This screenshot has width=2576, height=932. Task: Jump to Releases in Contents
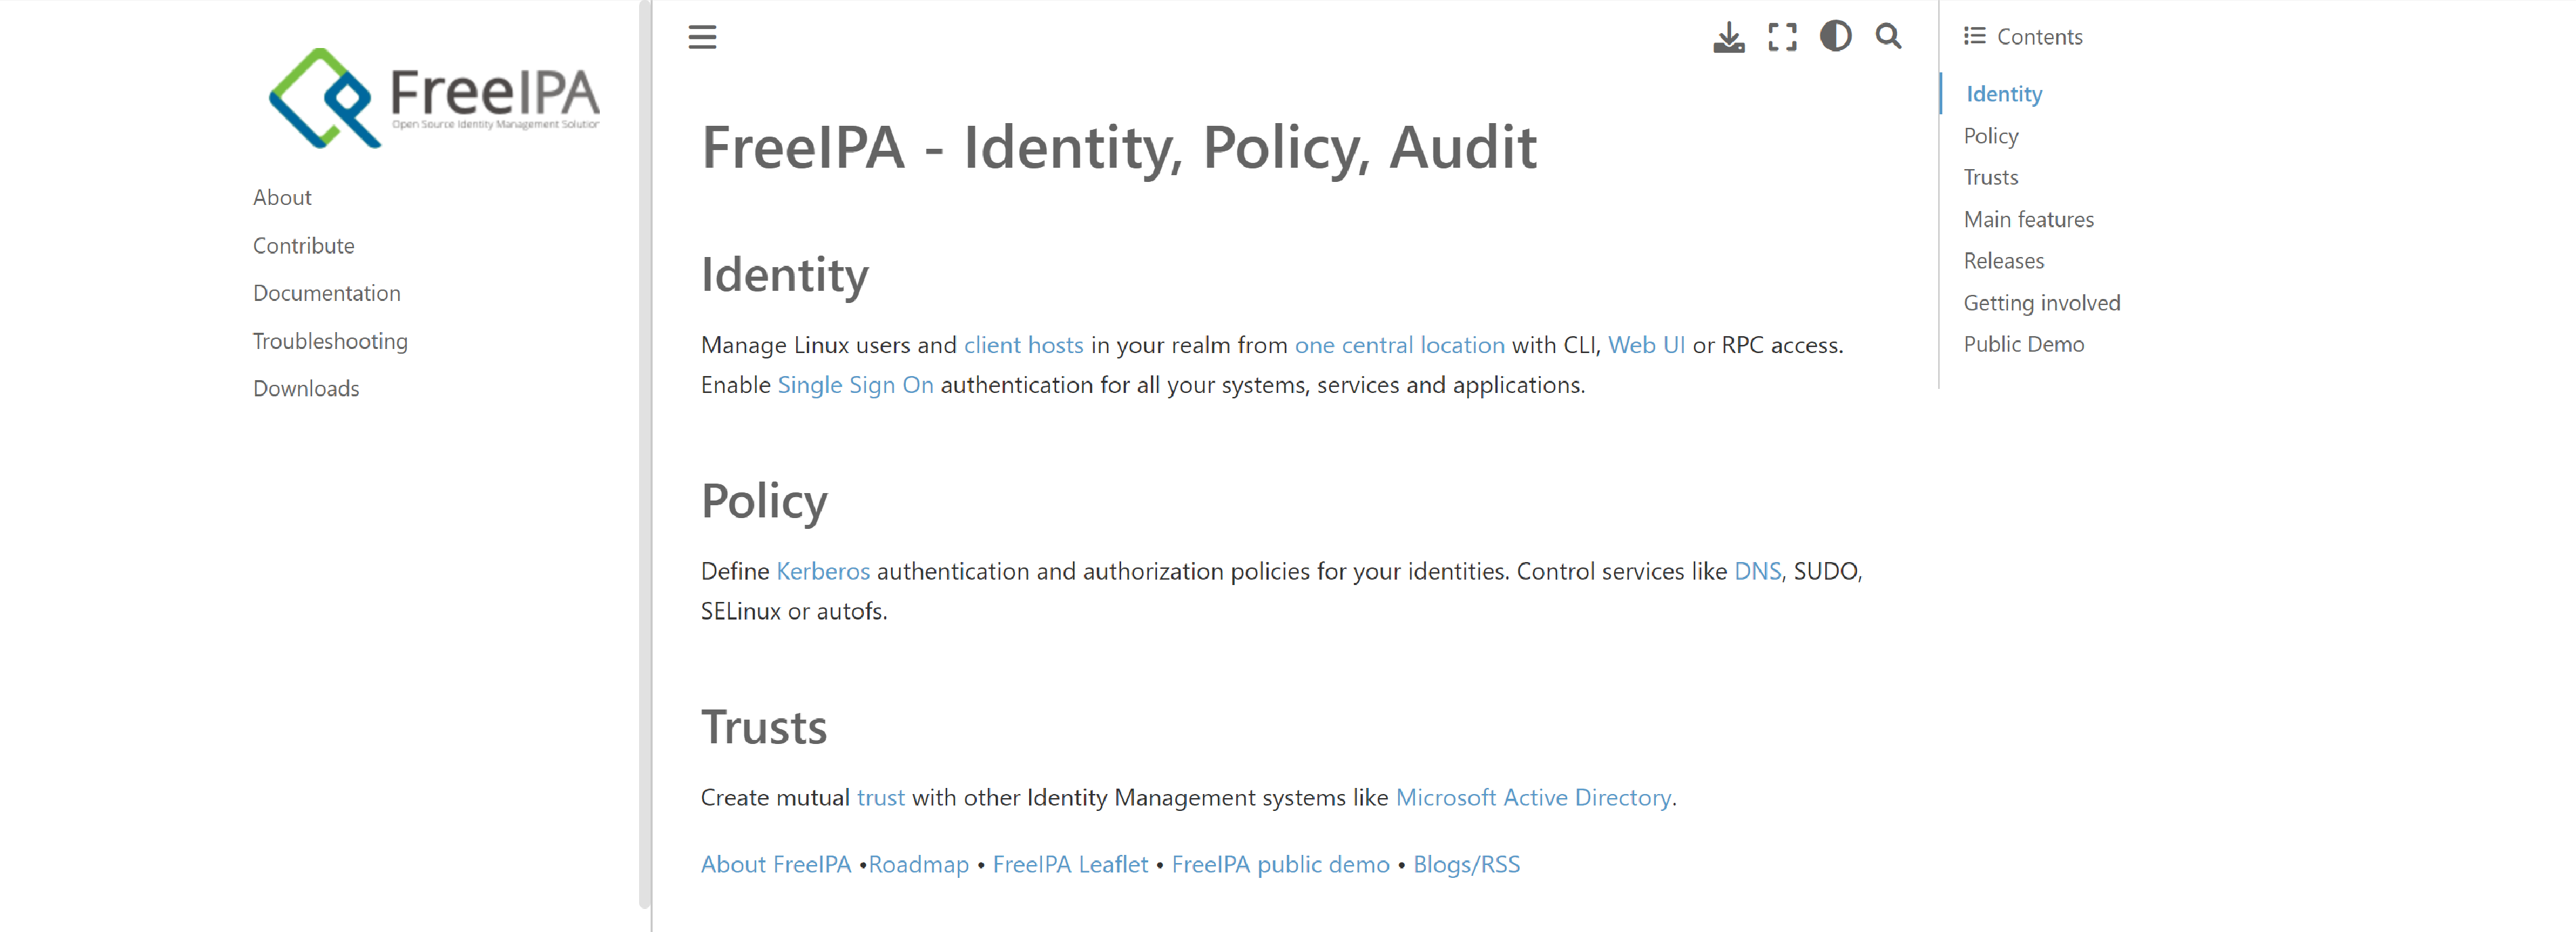click(x=2004, y=260)
